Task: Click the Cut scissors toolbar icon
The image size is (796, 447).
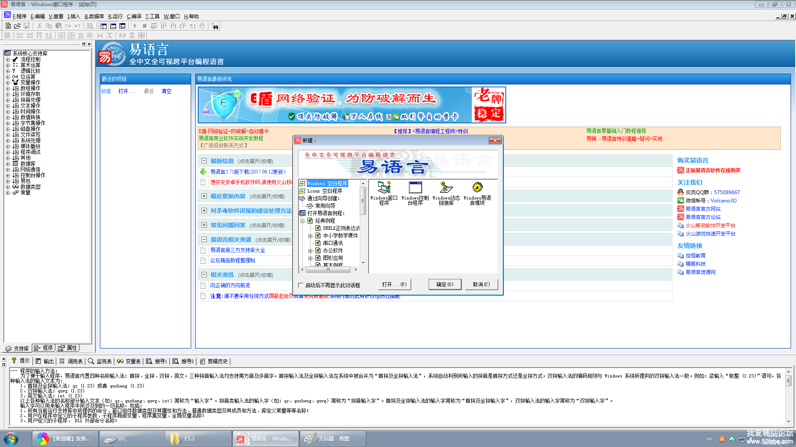Action: click(x=39, y=26)
